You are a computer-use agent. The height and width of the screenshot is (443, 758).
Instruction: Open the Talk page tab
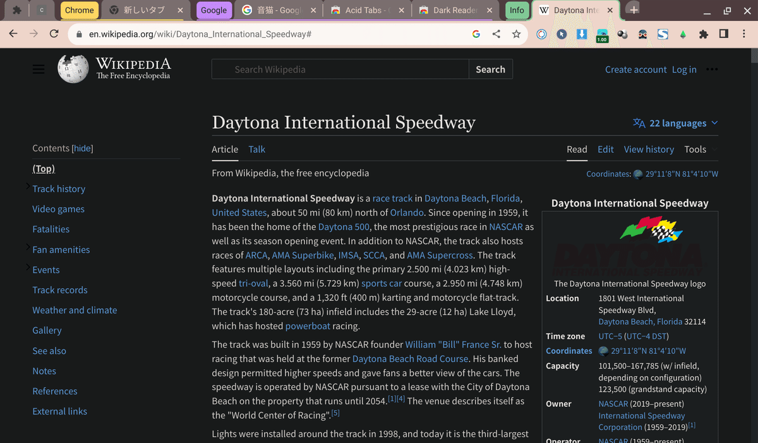click(x=256, y=150)
